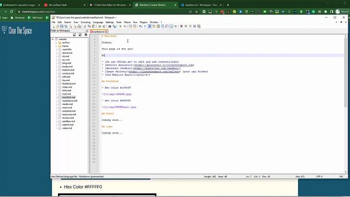Open the Document Map panel icon
This screenshot has height=197, width=350.
click(158, 26)
